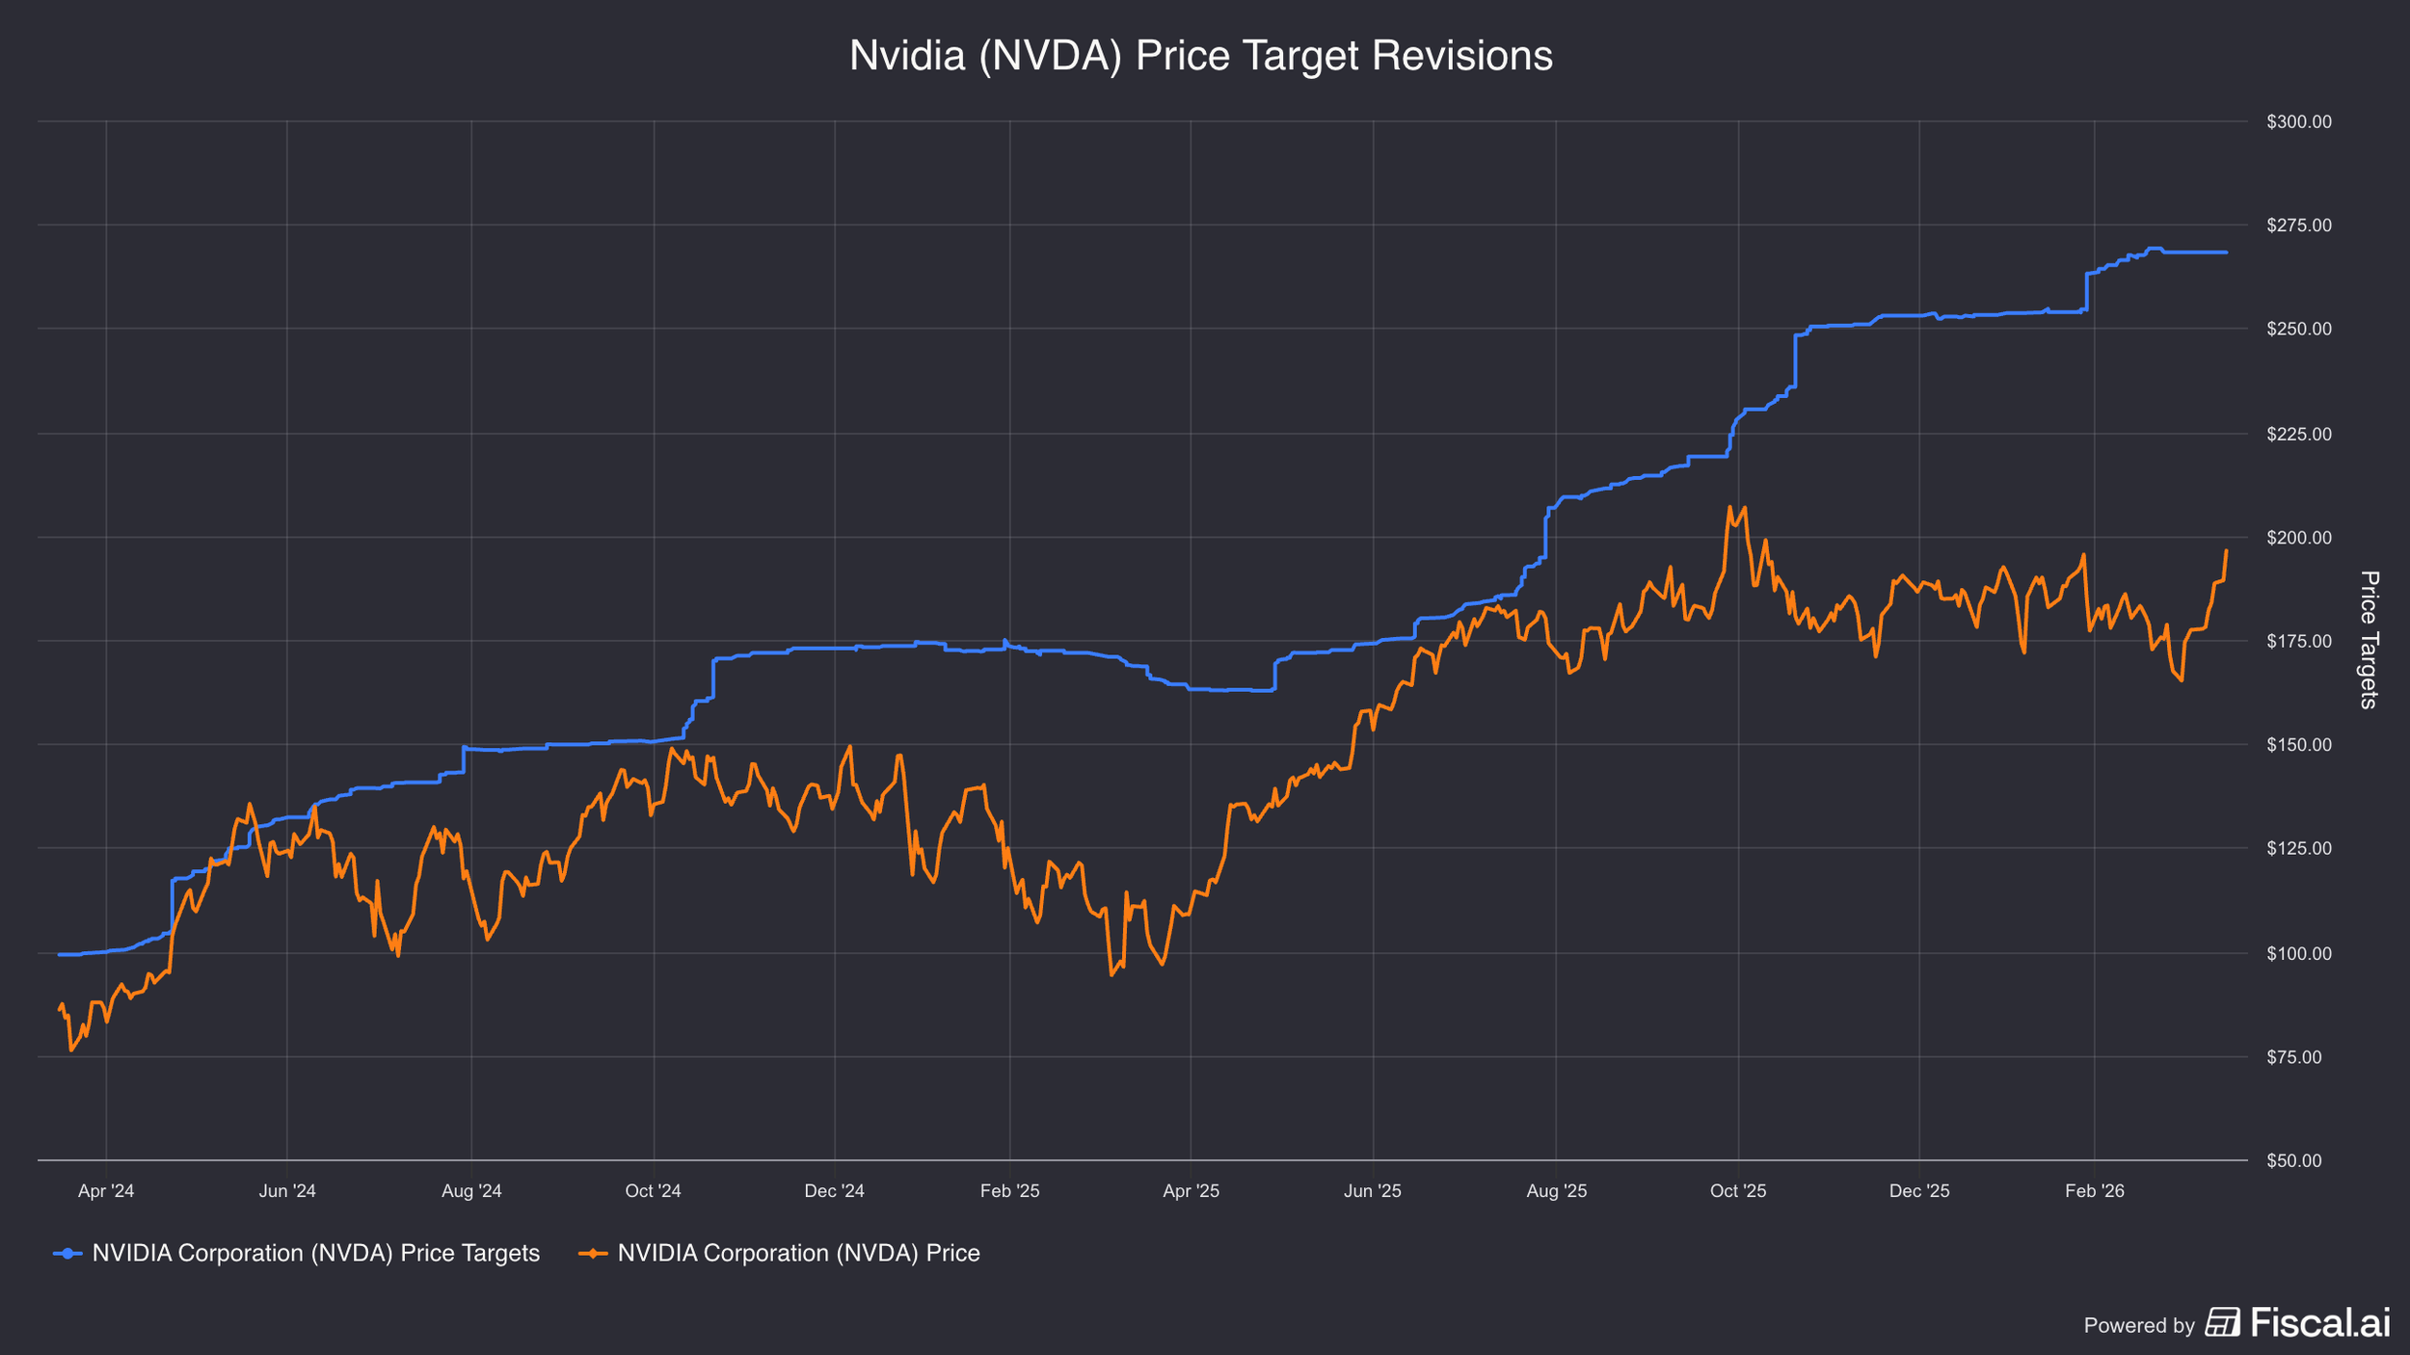The width and height of the screenshot is (2410, 1355).
Task: Click the Apr '24 x-axis label
Action: (106, 1191)
